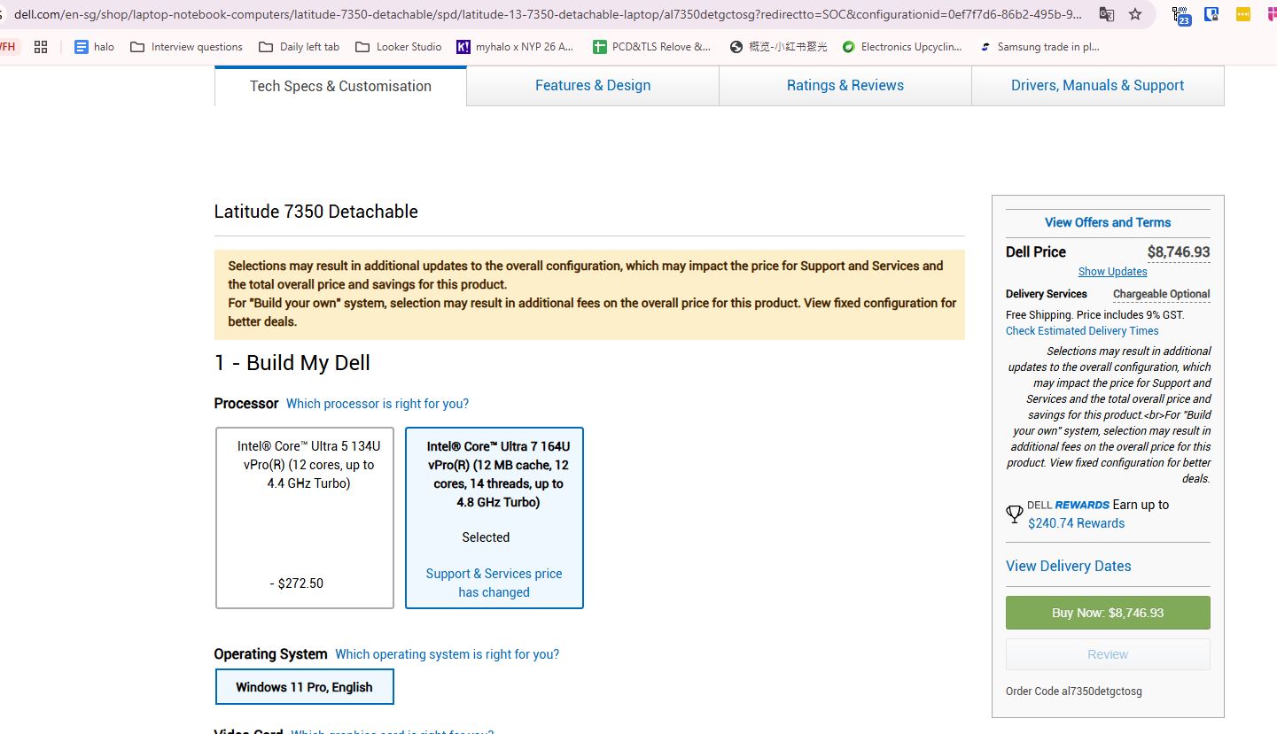Switch to the Features & Design tab
This screenshot has width=1277, height=734.
tap(592, 86)
